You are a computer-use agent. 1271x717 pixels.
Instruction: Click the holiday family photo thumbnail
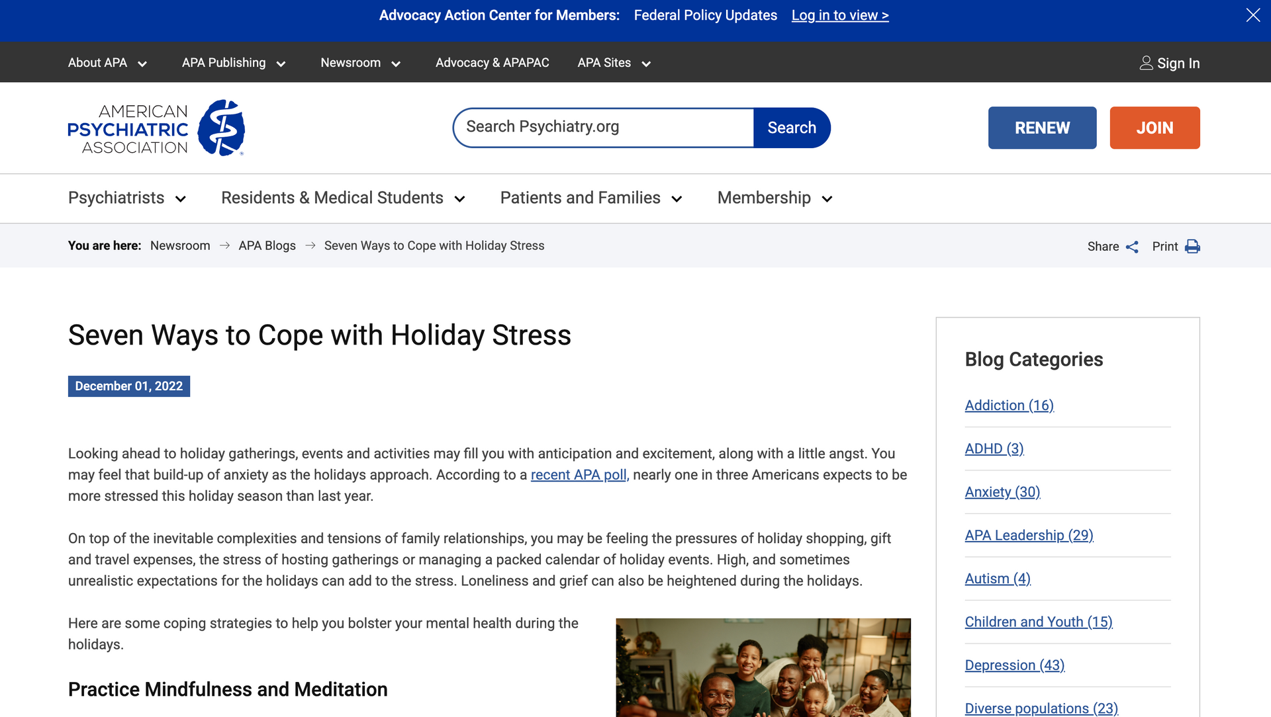click(763, 667)
